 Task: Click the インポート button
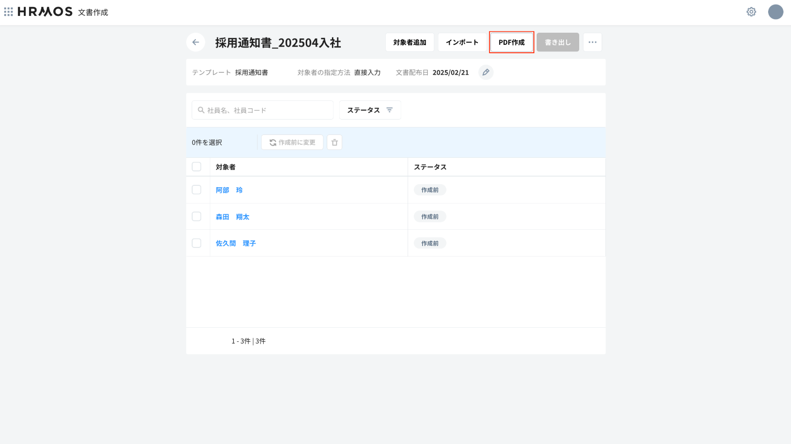pyautogui.click(x=462, y=42)
